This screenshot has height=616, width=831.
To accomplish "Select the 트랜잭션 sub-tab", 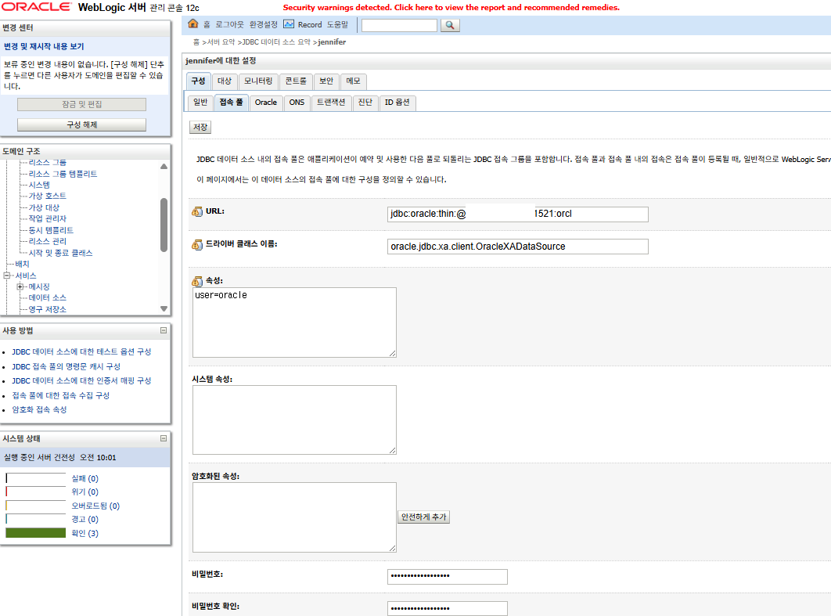I will [331, 103].
